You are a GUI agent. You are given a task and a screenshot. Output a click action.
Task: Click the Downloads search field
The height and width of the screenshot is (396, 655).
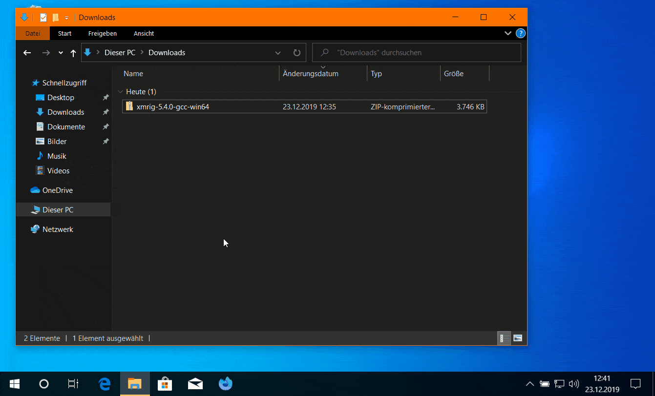(x=417, y=53)
